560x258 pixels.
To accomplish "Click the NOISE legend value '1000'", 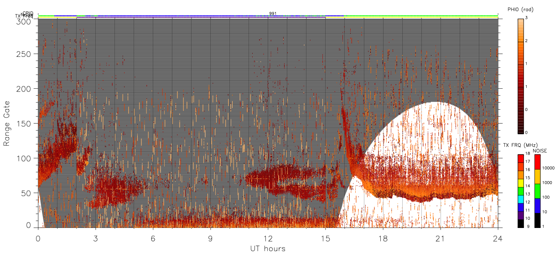I will (548, 182).
